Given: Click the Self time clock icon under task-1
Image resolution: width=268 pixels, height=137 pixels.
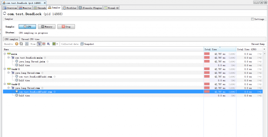Looking at the screenshot, I should tap(17, 80).
